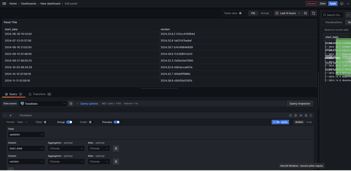
Task: Refresh the dashboard with the refresh icon
Action: coord(314,13)
